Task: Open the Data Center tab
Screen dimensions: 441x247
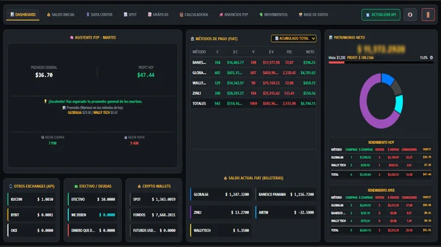Action: [99, 14]
